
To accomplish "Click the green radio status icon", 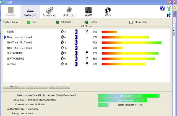I will point(169,9).
